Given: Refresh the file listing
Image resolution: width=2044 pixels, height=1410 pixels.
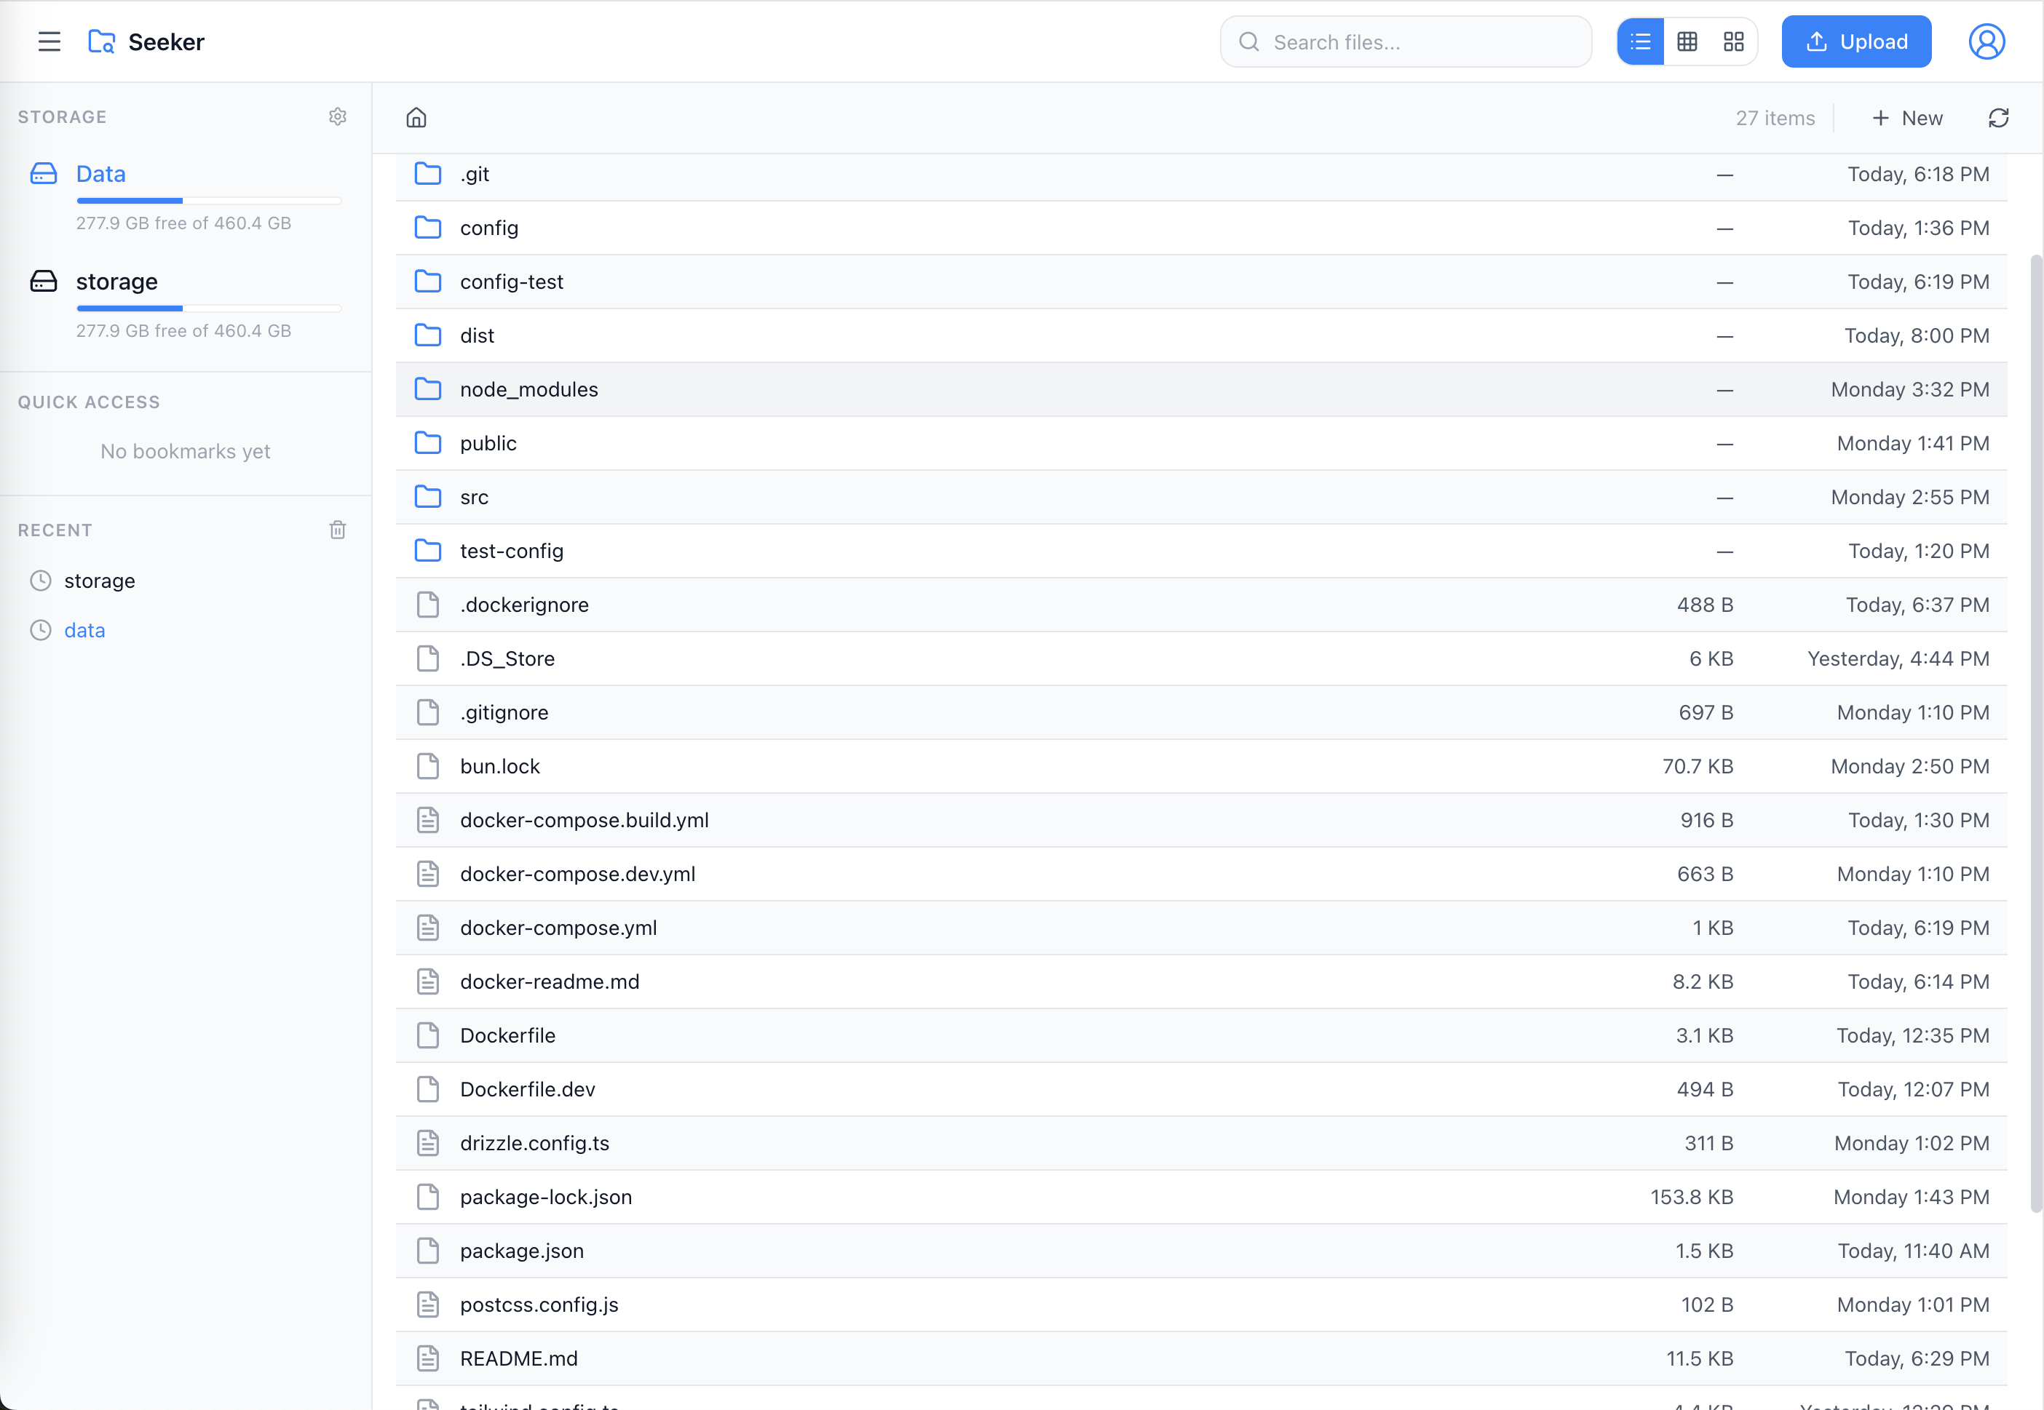Looking at the screenshot, I should (1999, 119).
